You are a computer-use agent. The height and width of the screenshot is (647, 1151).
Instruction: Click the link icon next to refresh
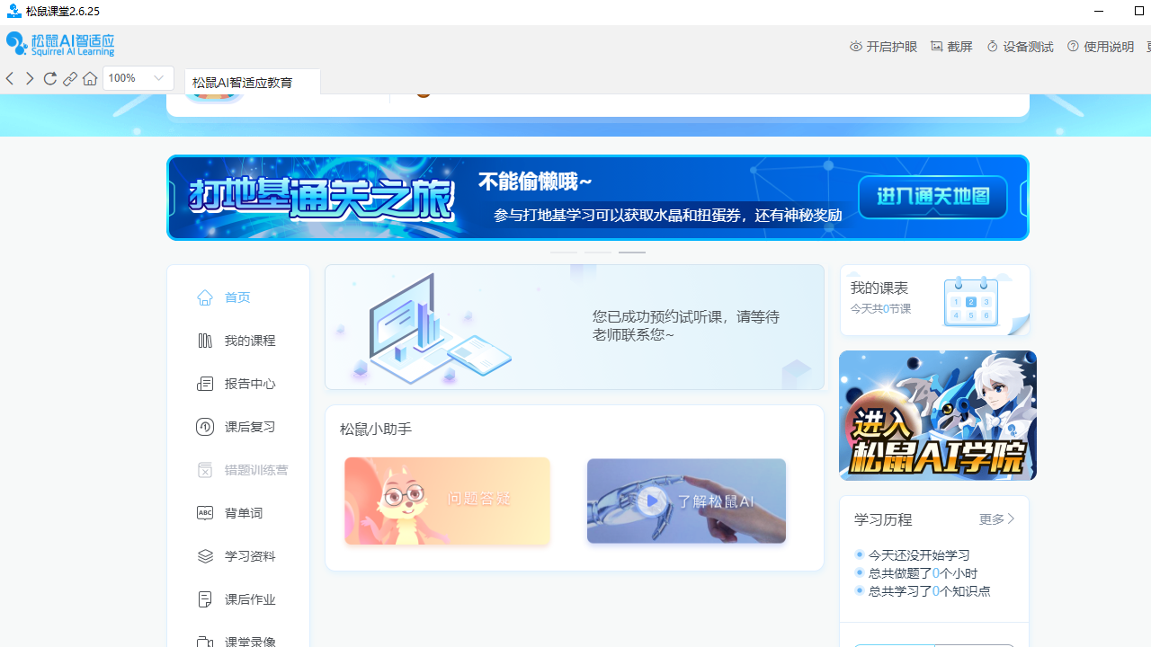pyautogui.click(x=69, y=78)
